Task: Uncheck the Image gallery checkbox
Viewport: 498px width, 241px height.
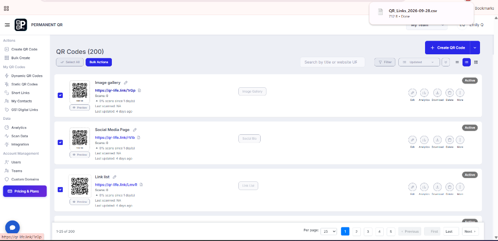Action: 60,96
